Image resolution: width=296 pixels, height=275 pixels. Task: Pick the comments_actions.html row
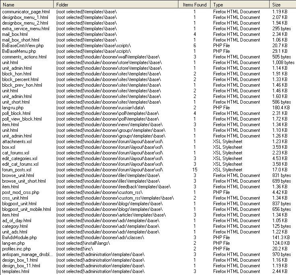coord(24,57)
